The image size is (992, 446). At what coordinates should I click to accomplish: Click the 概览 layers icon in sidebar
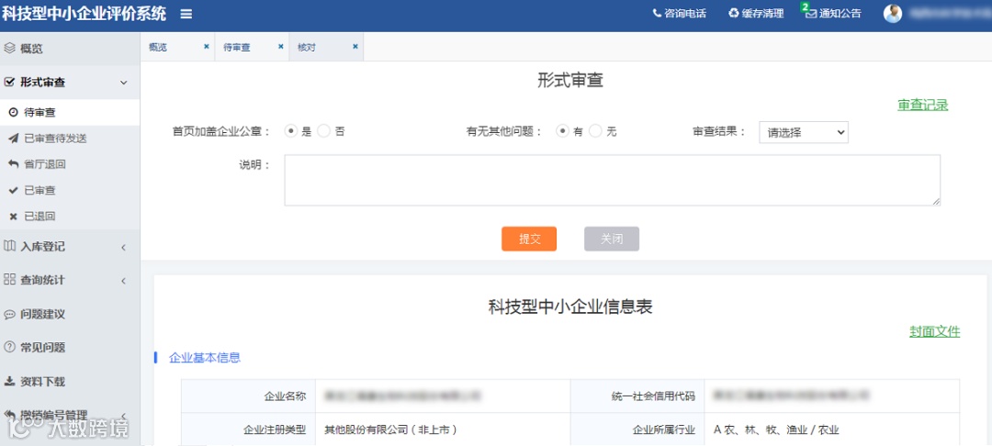coord(9,48)
